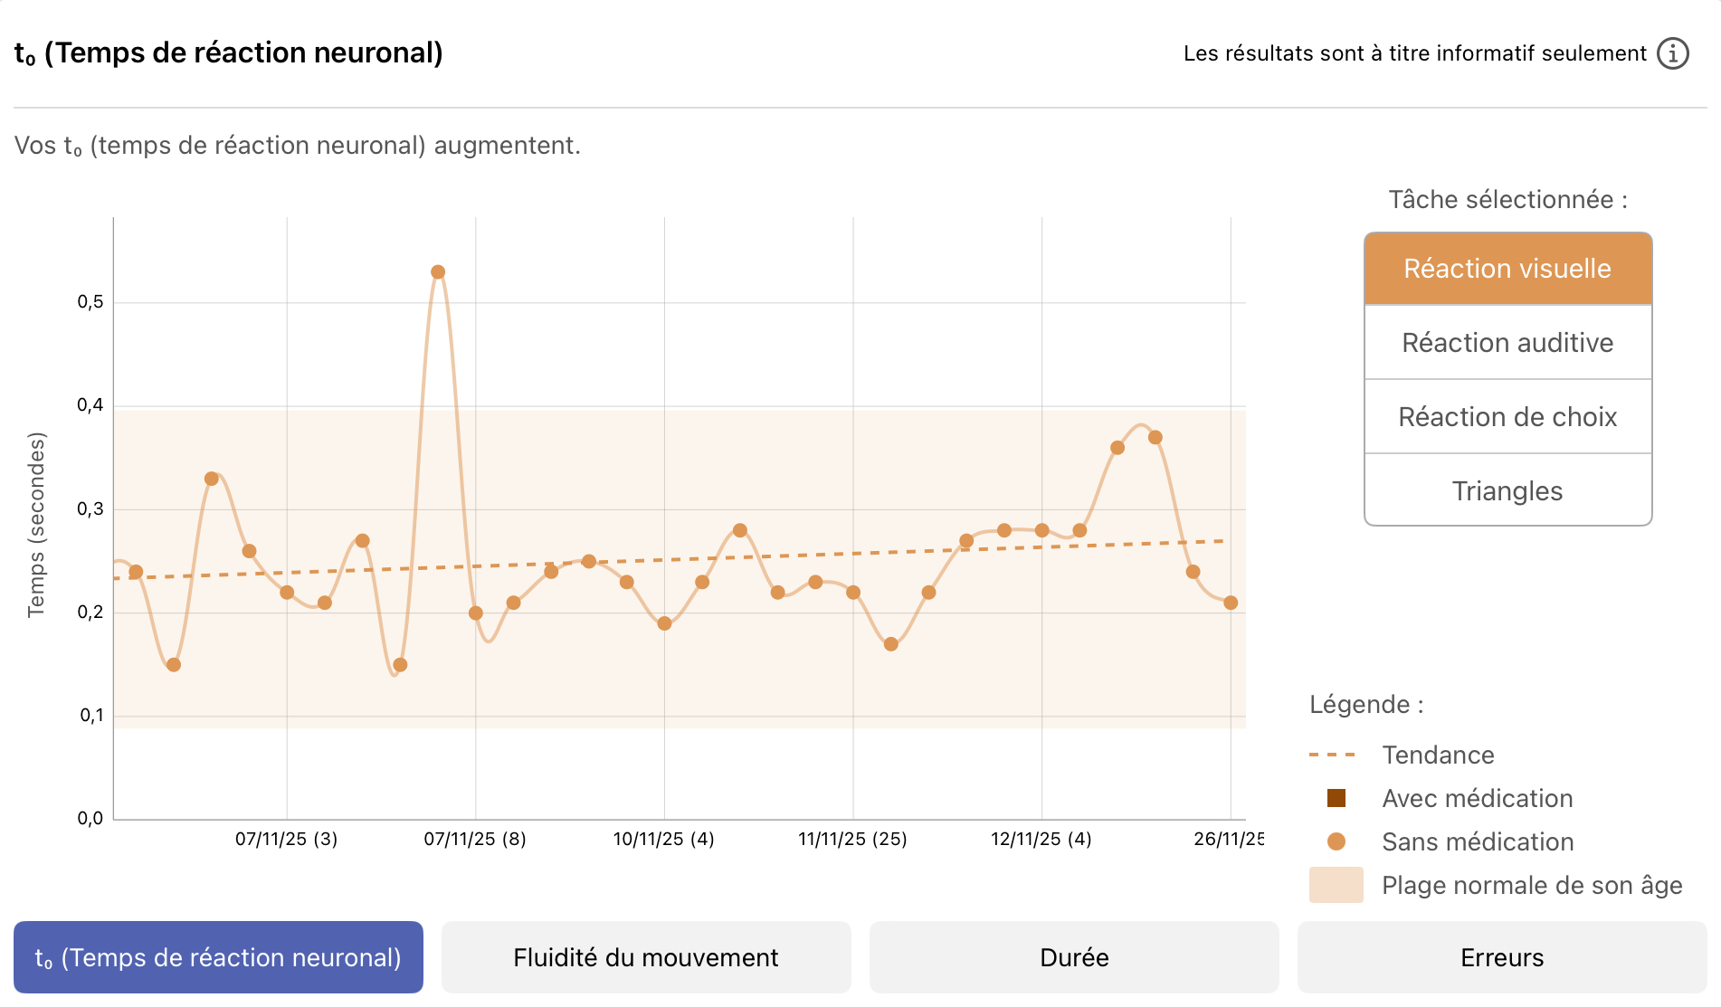
Task: Pick the Triangles task
Action: (x=1507, y=490)
